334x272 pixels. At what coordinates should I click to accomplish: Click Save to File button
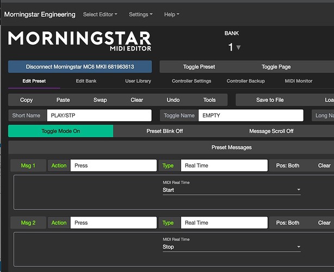(270, 100)
